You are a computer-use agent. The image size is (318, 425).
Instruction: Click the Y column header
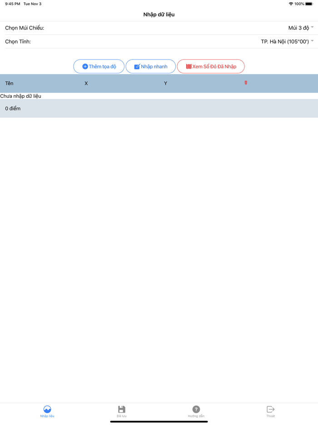165,83
